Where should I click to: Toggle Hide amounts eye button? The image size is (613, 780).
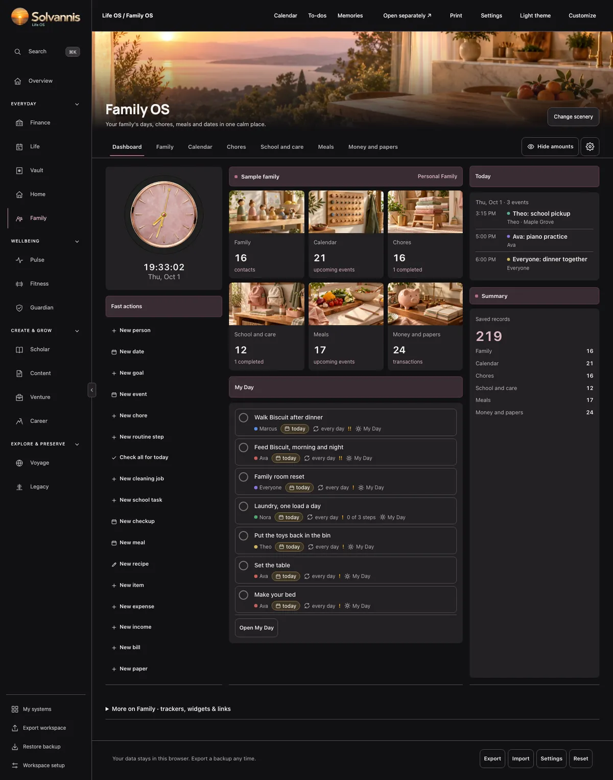tap(550, 147)
